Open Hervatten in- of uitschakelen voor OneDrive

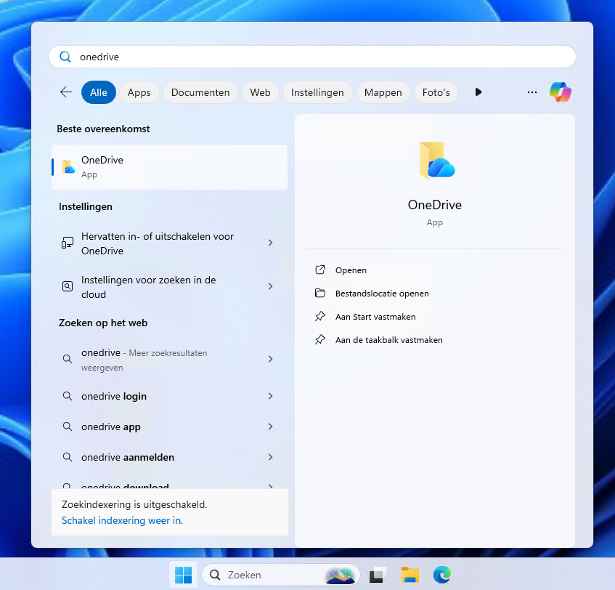(x=169, y=243)
